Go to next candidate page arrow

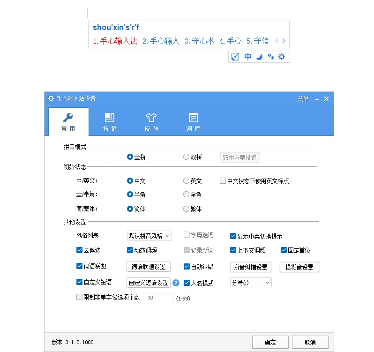(x=284, y=41)
